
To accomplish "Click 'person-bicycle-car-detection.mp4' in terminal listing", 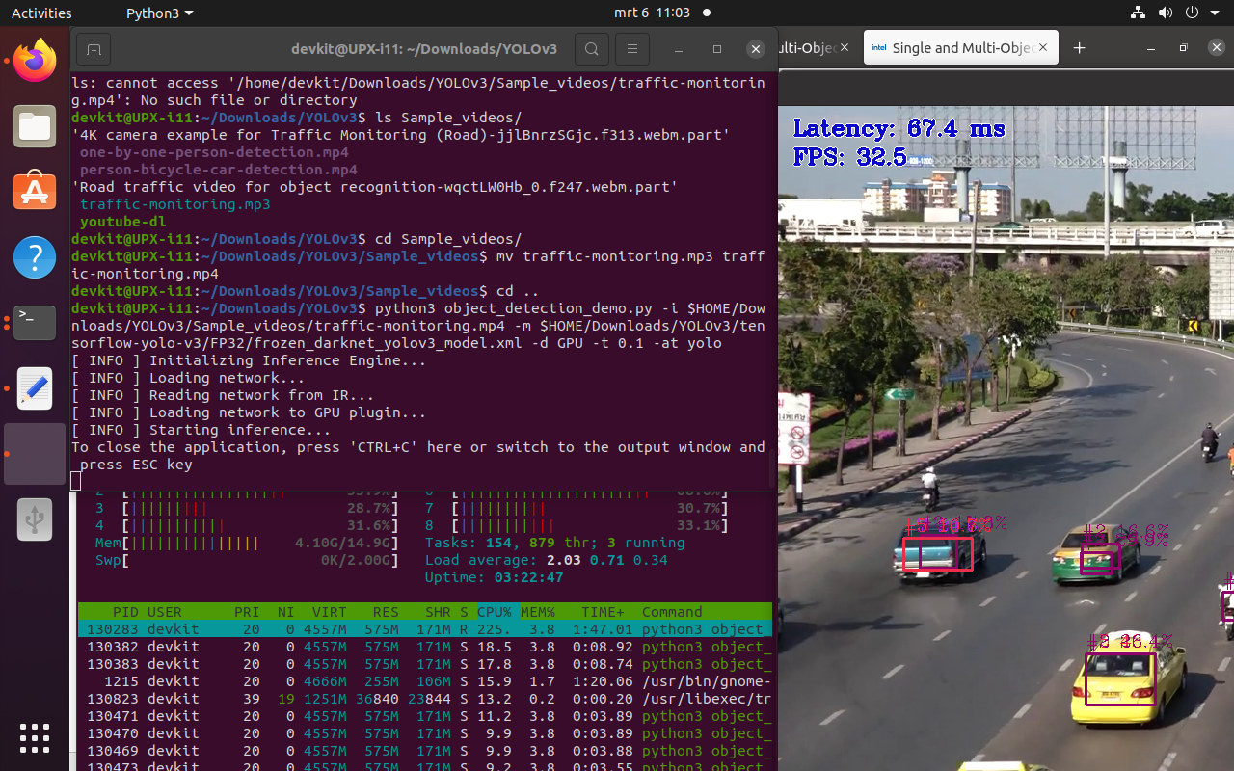I will (x=219, y=170).
